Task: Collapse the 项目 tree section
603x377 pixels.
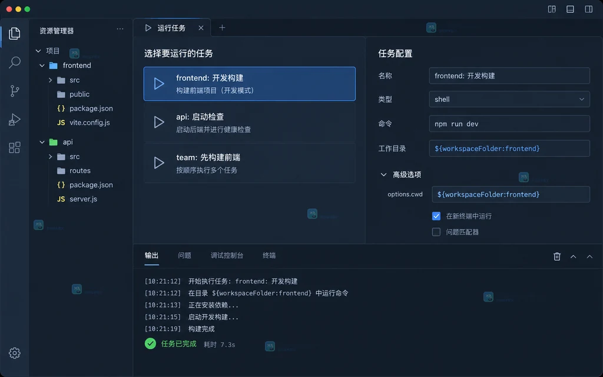Action: click(x=38, y=51)
